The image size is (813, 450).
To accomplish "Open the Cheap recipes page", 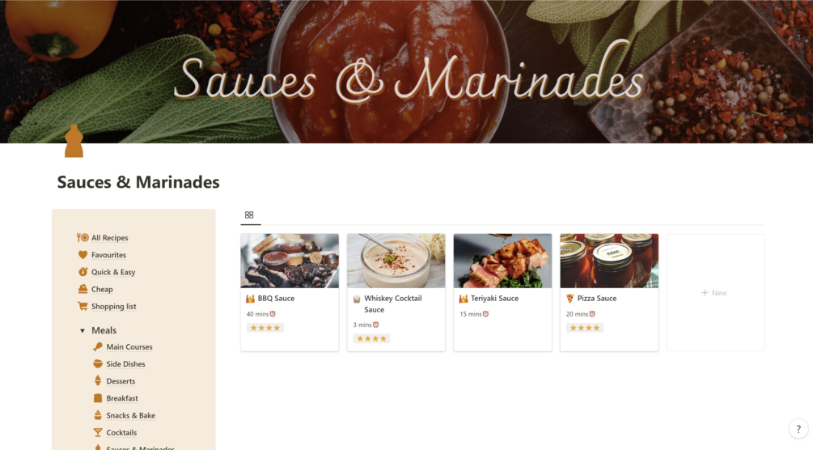I will [x=102, y=289].
